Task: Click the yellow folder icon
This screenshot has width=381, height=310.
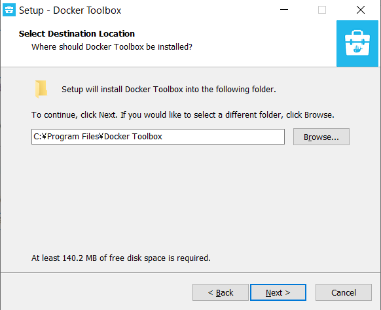Action: click(x=41, y=89)
